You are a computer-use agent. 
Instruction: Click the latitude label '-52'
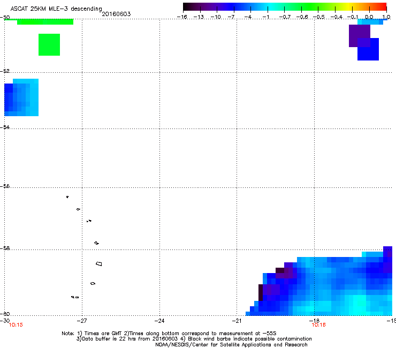(5, 71)
